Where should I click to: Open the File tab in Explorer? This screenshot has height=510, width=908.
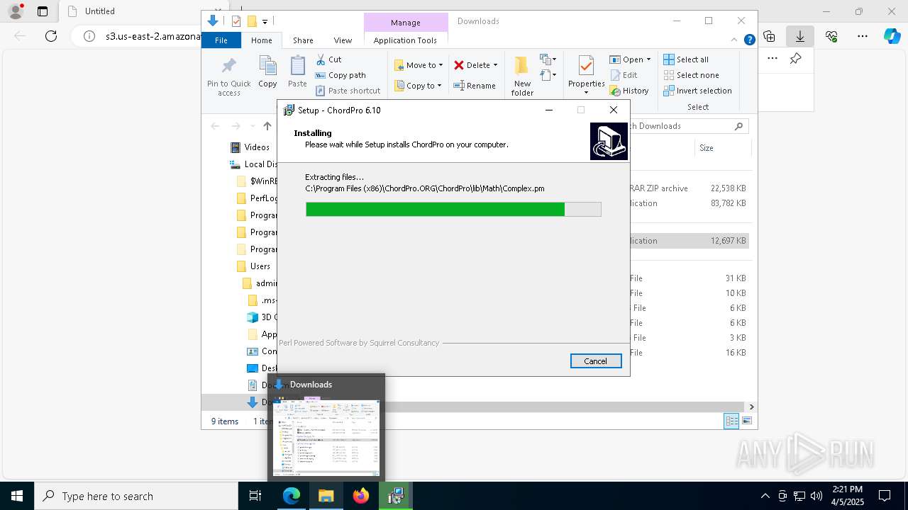(221, 40)
